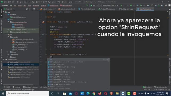This screenshot has height=96, width=171.
Task: Collapse the manifests folder in the tree
Action: pos(6,14)
